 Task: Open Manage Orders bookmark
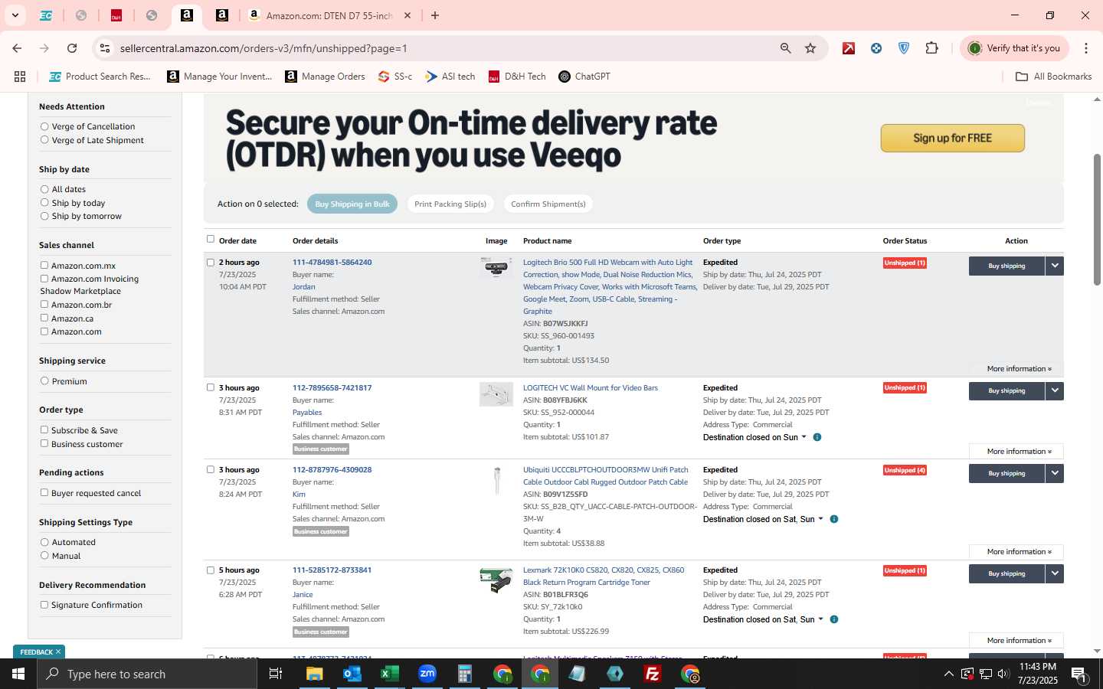[x=325, y=77]
